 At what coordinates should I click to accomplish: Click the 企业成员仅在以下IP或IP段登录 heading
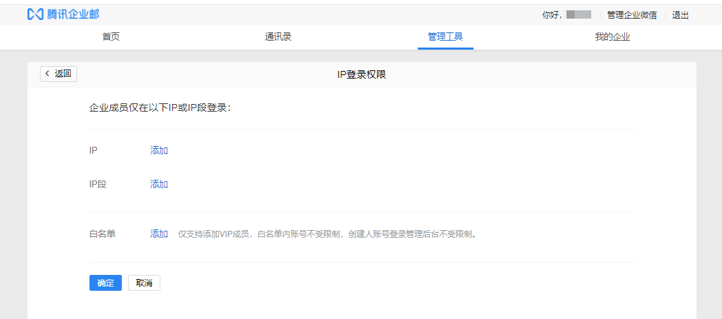[160, 108]
